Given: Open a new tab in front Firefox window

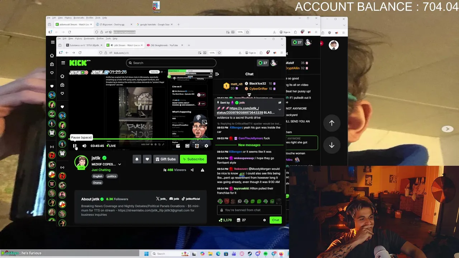Looking at the screenshot, I should tap(189, 45).
